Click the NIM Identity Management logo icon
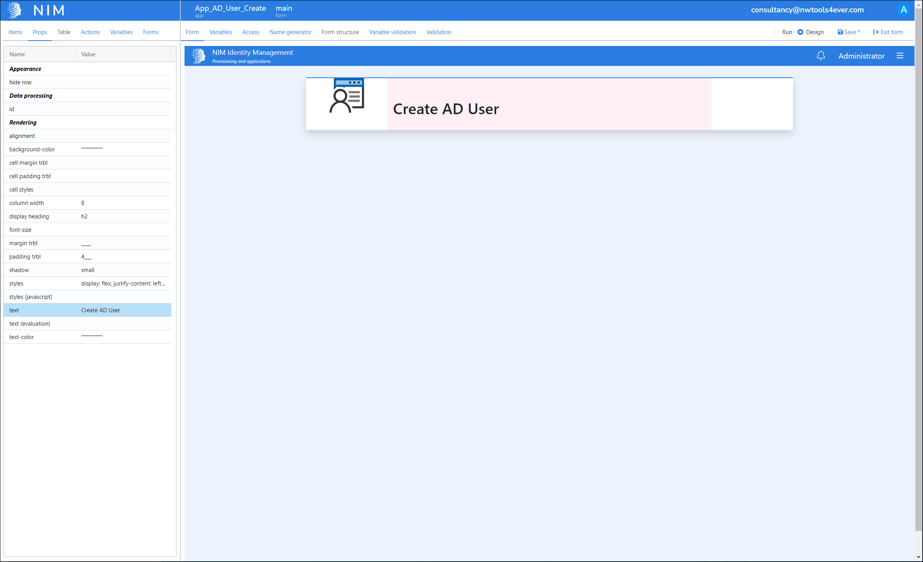 click(198, 56)
